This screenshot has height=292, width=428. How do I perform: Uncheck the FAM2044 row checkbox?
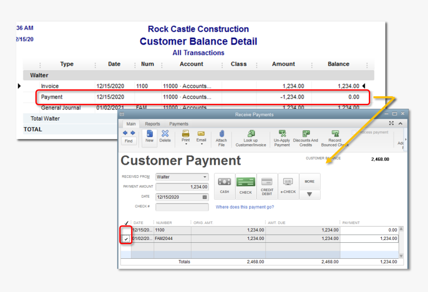point(126,239)
